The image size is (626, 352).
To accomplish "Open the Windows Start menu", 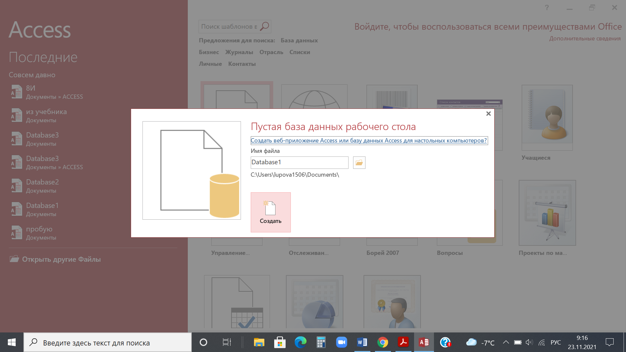I will click(x=12, y=342).
